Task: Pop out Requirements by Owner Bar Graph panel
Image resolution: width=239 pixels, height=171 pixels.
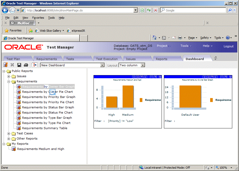Action: pos(226,77)
